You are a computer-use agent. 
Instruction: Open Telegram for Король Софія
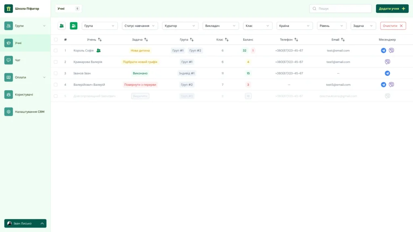pos(383,50)
